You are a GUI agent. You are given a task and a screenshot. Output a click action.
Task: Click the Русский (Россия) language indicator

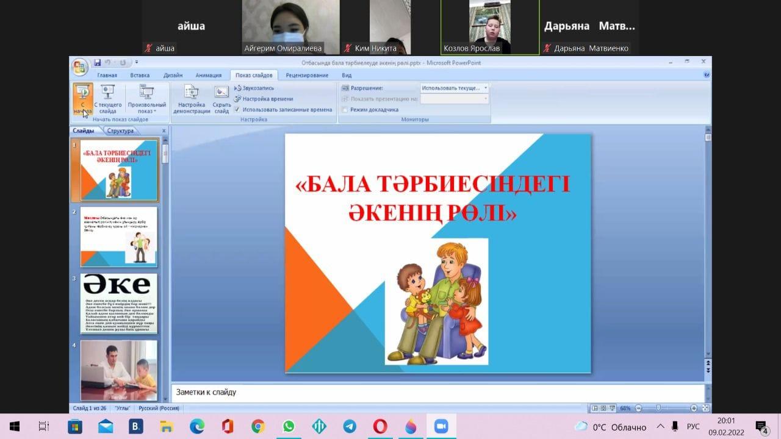tap(159, 408)
